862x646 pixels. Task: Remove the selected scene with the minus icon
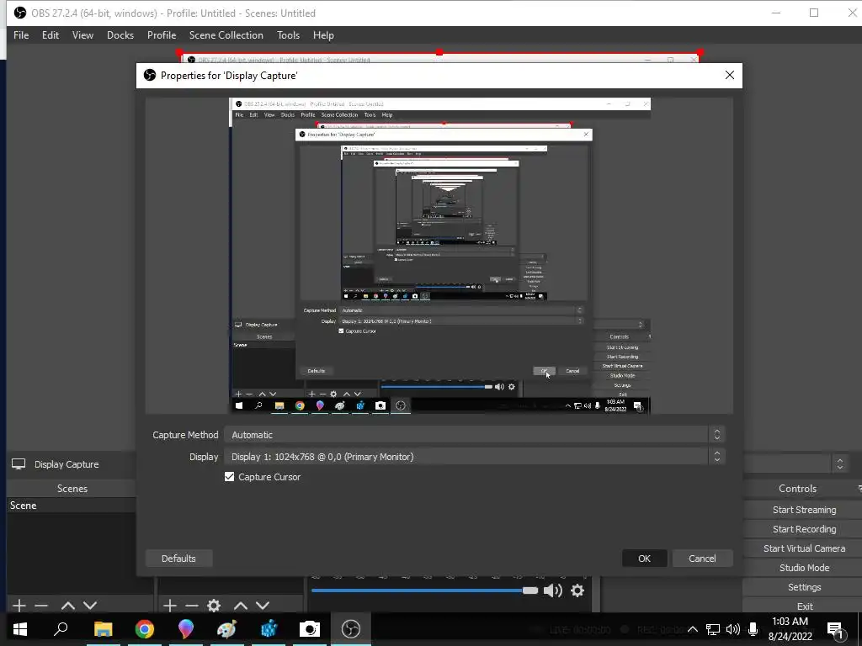click(41, 606)
